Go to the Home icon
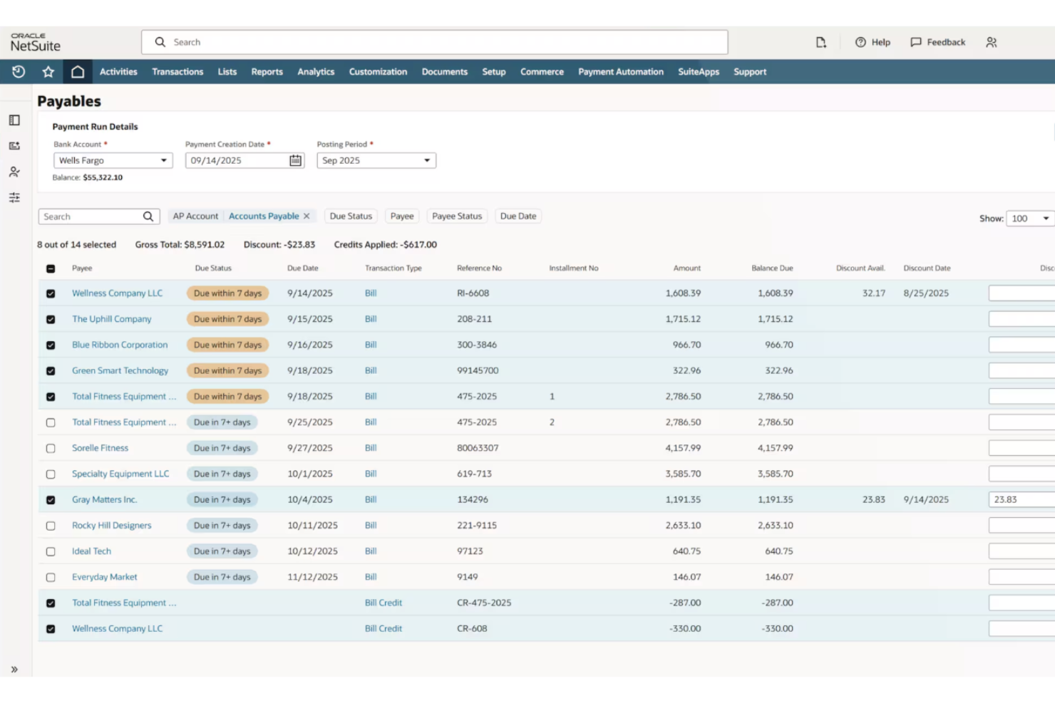The width and height of the screenshot is (1055, 703). point(78,71)
